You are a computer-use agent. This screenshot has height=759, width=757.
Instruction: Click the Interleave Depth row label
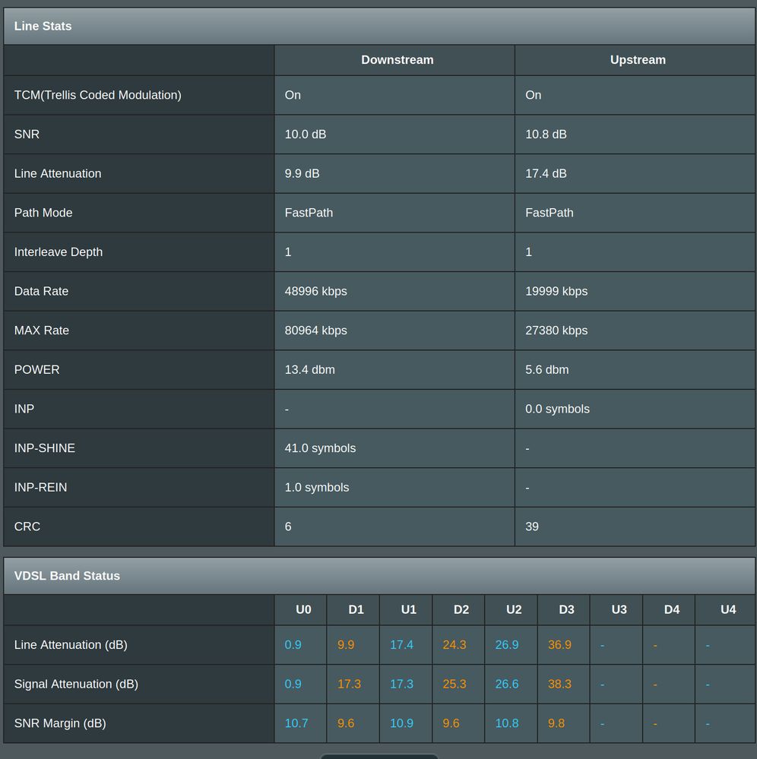coord(59,252)
